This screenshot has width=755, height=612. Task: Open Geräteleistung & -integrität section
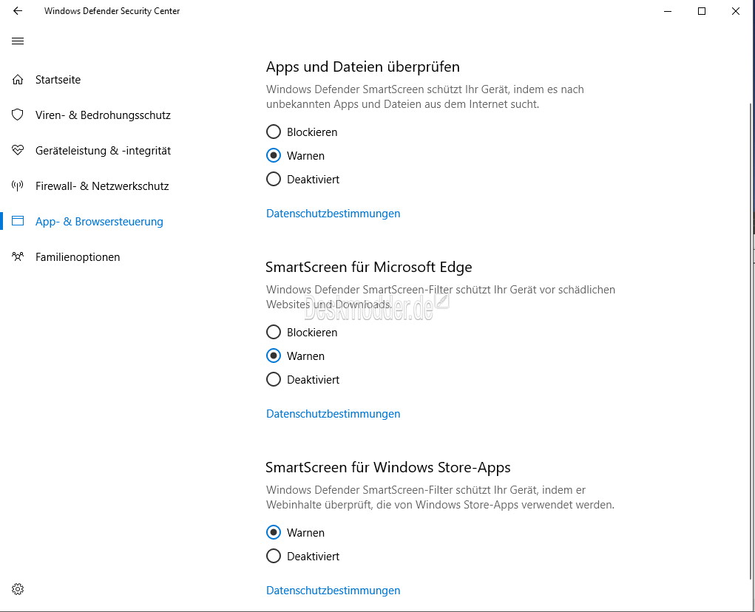[103, 151]
